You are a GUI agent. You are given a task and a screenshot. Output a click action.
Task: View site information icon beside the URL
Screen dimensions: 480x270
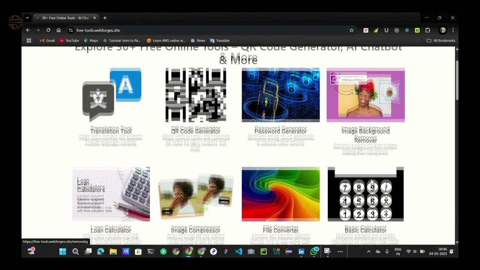point(70,30)
